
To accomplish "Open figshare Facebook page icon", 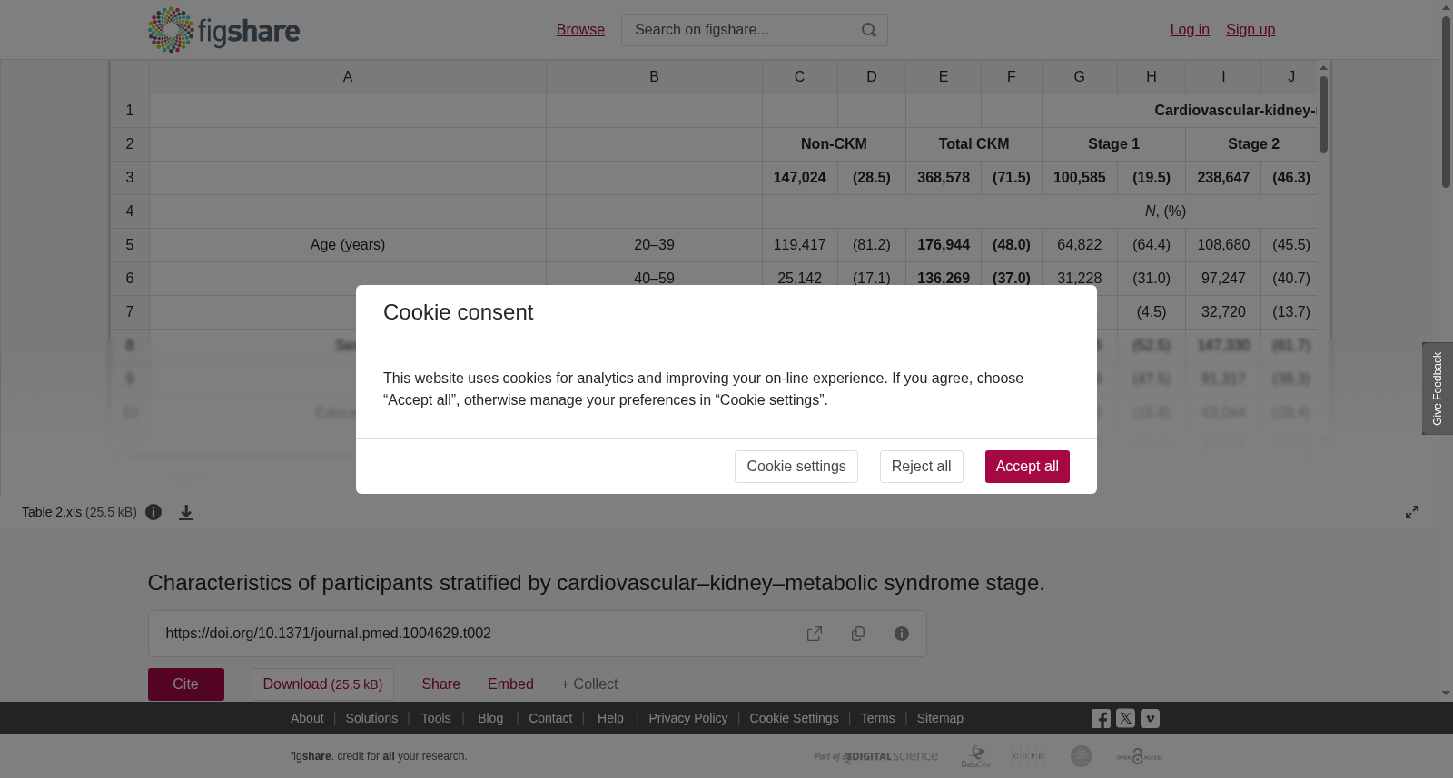I will point(1101,719).
